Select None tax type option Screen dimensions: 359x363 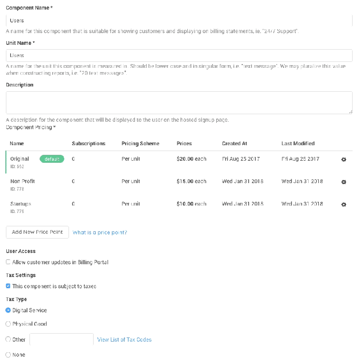point(8,354)
